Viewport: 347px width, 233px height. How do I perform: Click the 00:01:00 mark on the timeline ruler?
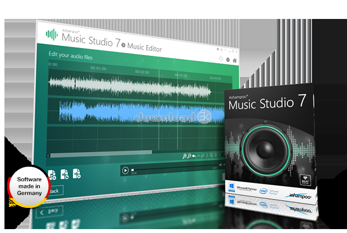click(x=98, y=69)
